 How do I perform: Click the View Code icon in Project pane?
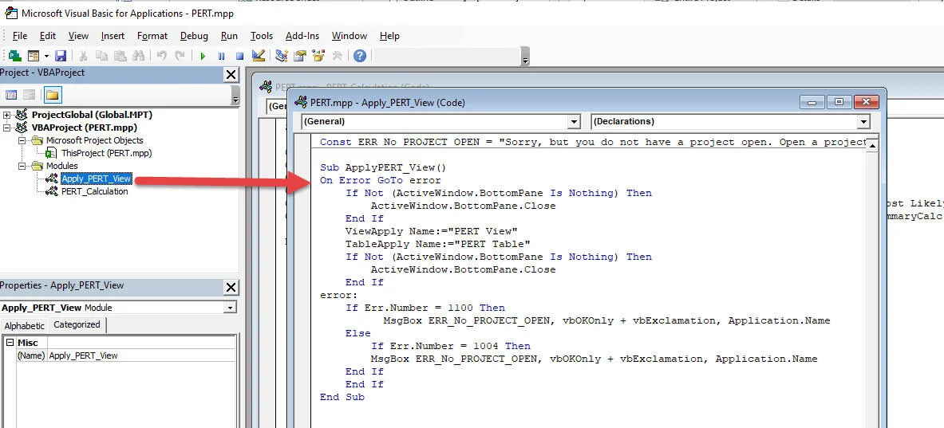click(11, 94)
